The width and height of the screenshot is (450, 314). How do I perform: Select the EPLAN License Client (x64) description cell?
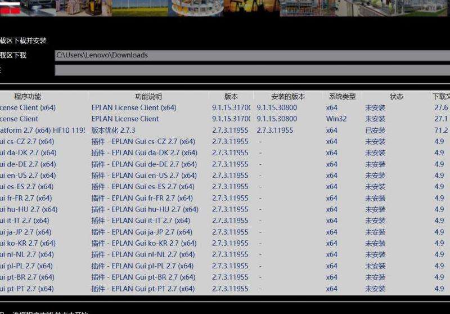pos(134,107)
